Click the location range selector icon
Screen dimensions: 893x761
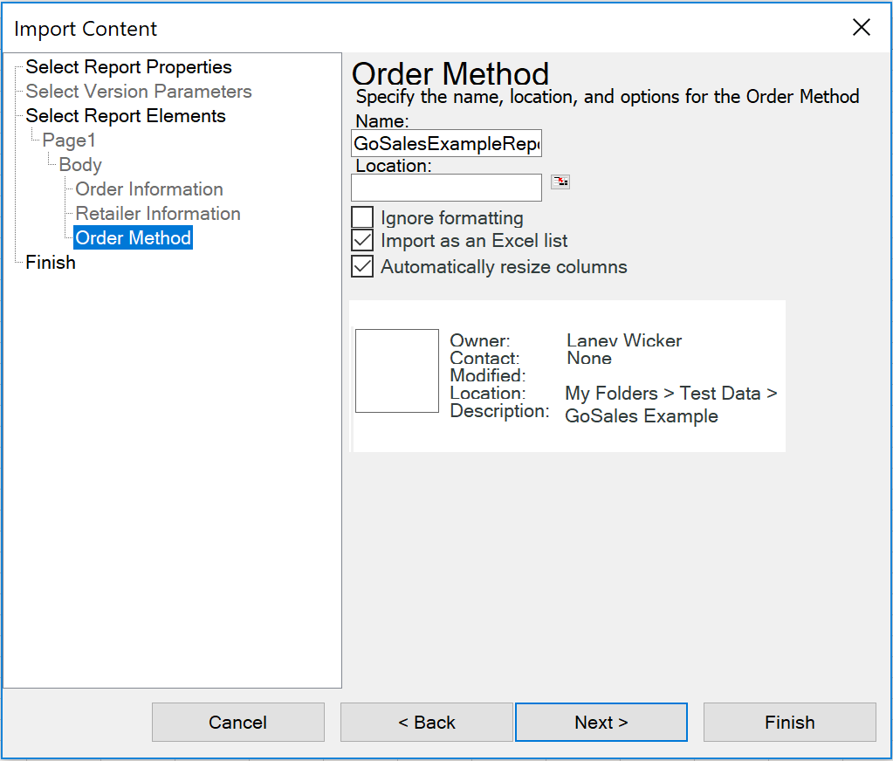click(x=560, y=182)
